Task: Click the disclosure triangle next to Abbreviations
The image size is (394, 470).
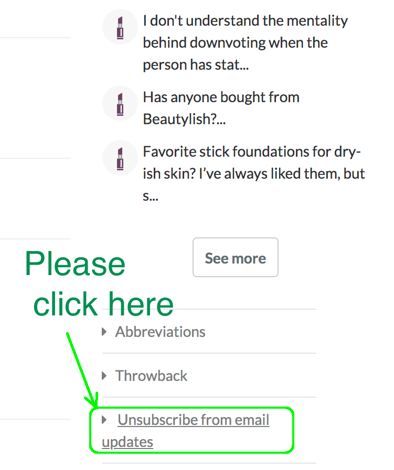Action: (x=104, y=331)
